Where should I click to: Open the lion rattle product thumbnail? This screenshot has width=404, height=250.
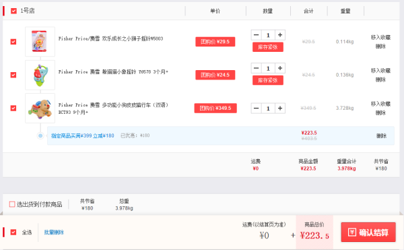(x=40, y=42)
